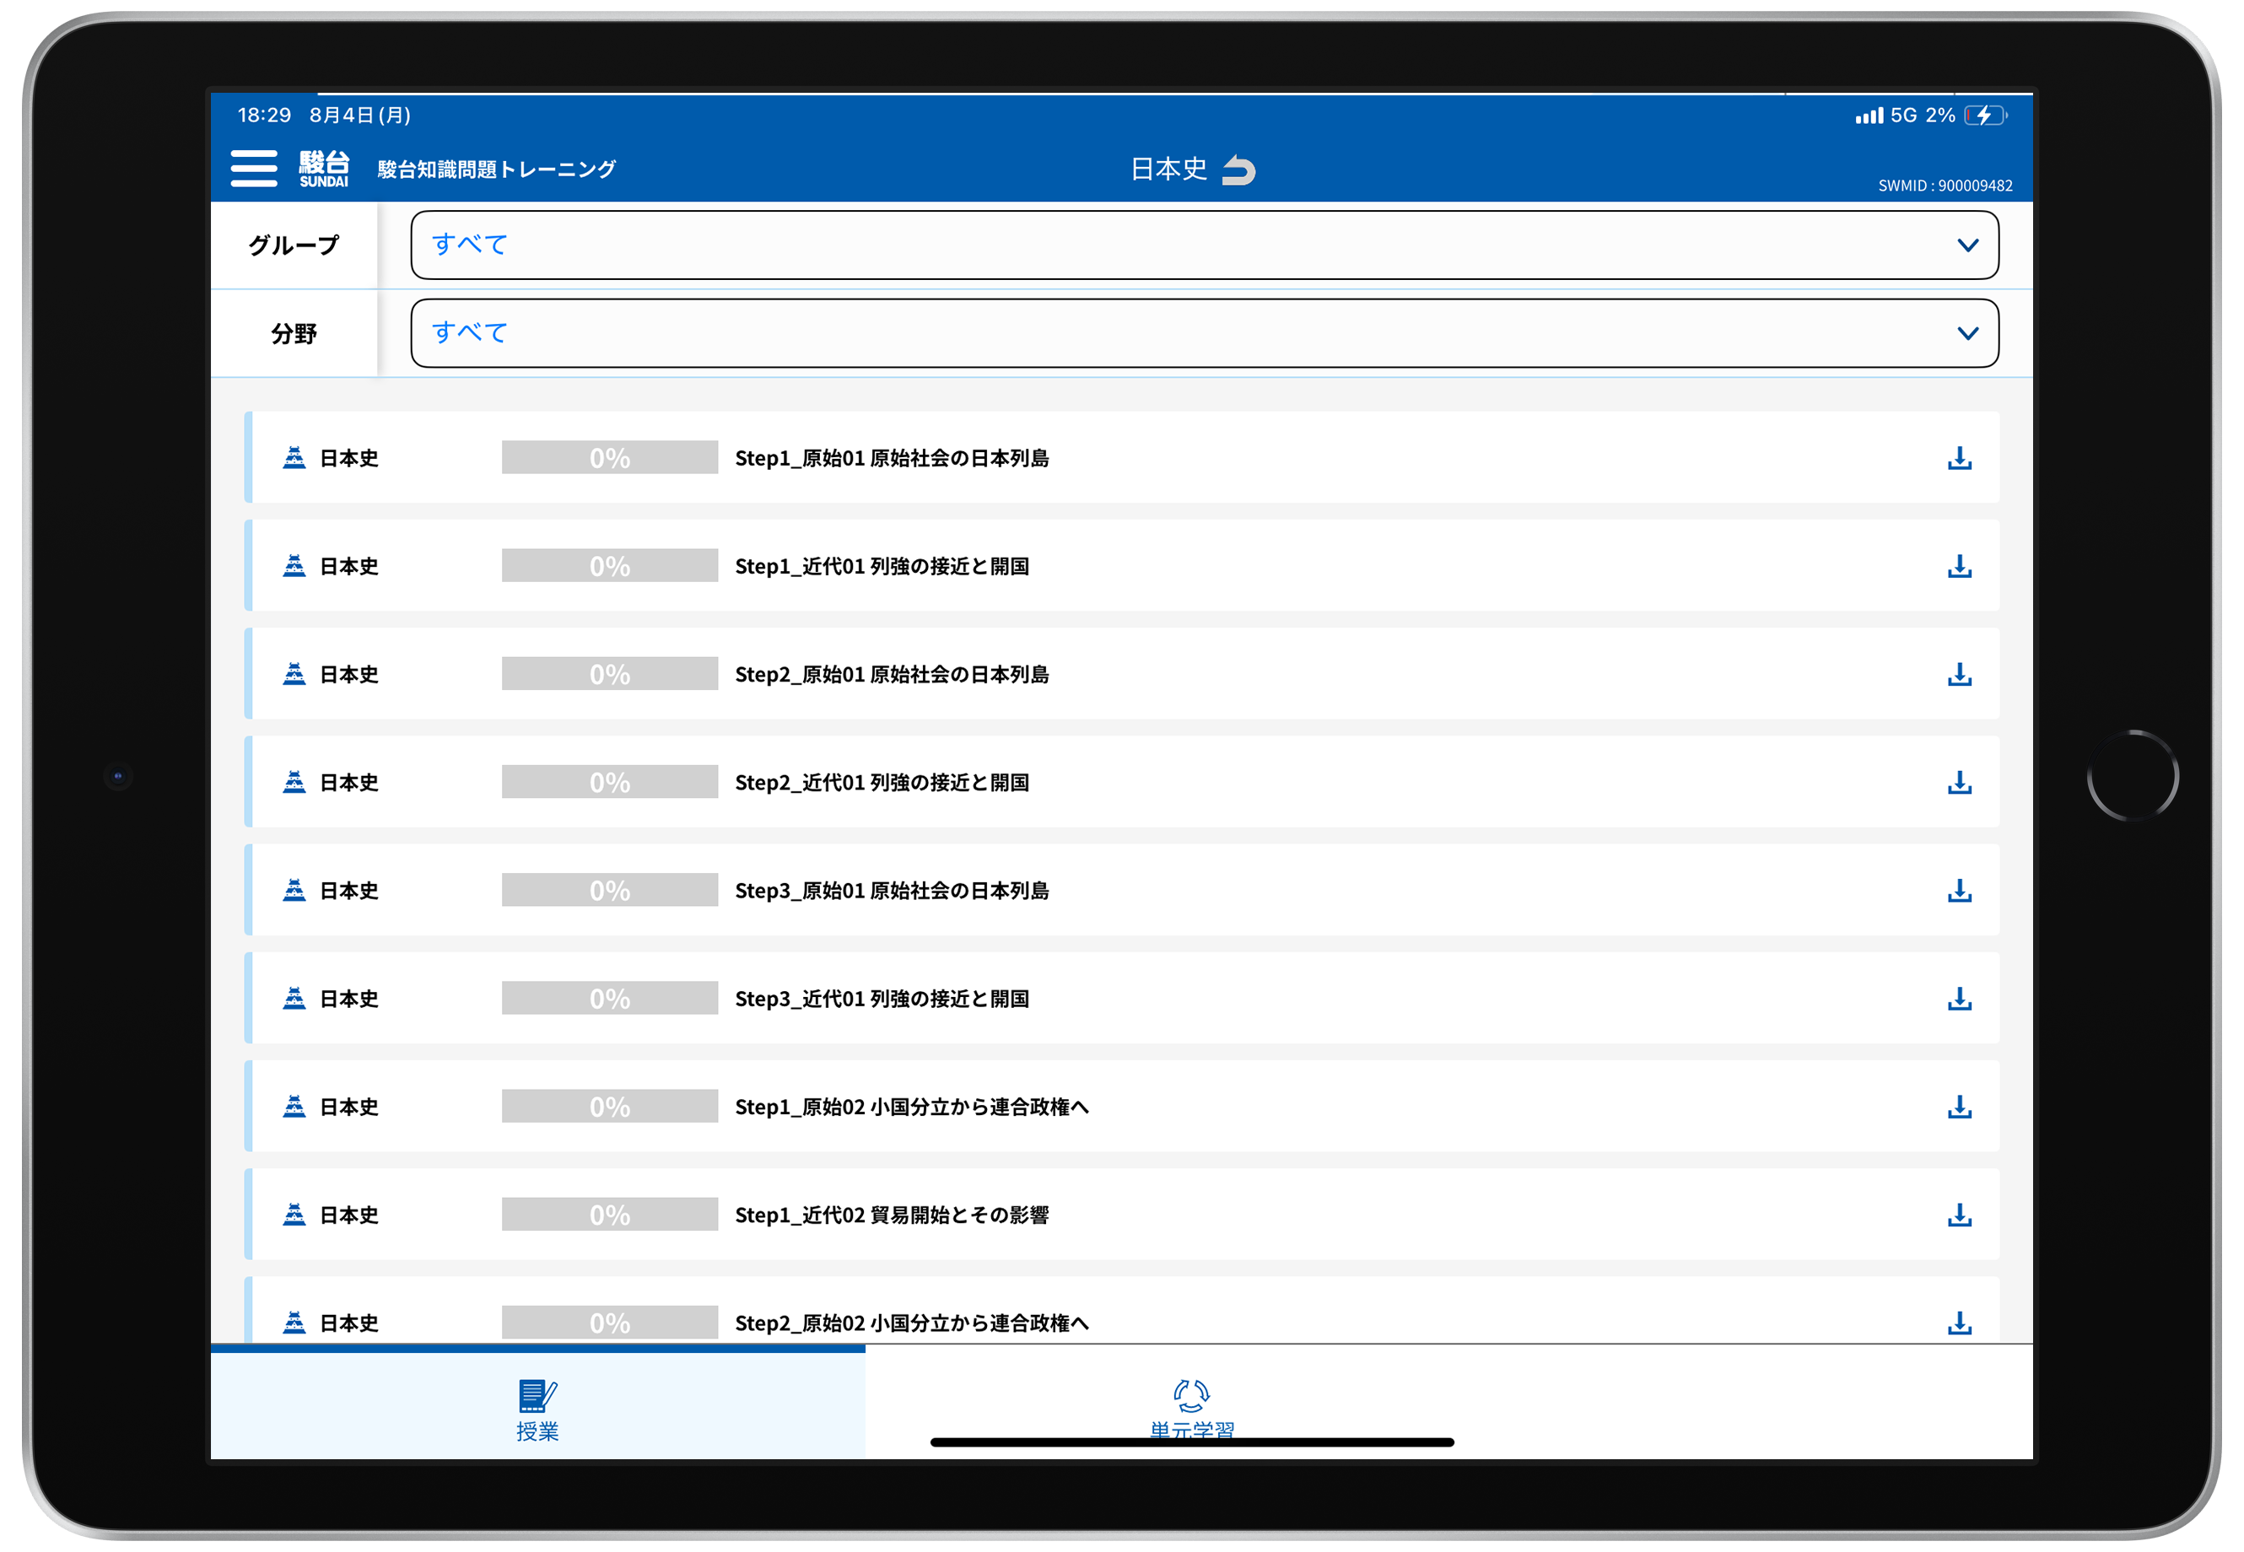Click 0% progress bar for Step3_近代01
This screenshot has height=1552, width=2244.
610,999
